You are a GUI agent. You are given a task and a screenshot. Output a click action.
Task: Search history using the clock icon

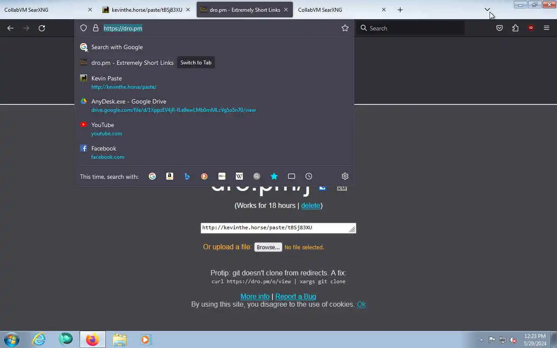309,176
